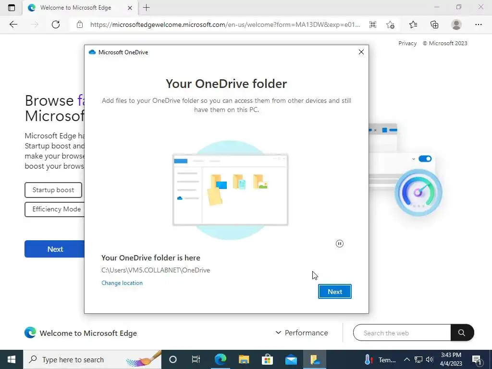Click the Search the web field

tap(402, 332)
